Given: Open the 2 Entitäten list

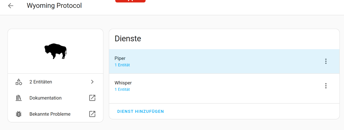Looking at the screenshot, I should [41, 82].
